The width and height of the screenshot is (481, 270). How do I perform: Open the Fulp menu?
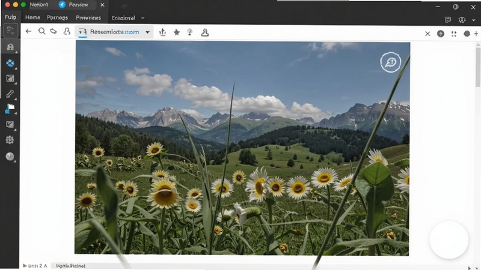point(10,17)
